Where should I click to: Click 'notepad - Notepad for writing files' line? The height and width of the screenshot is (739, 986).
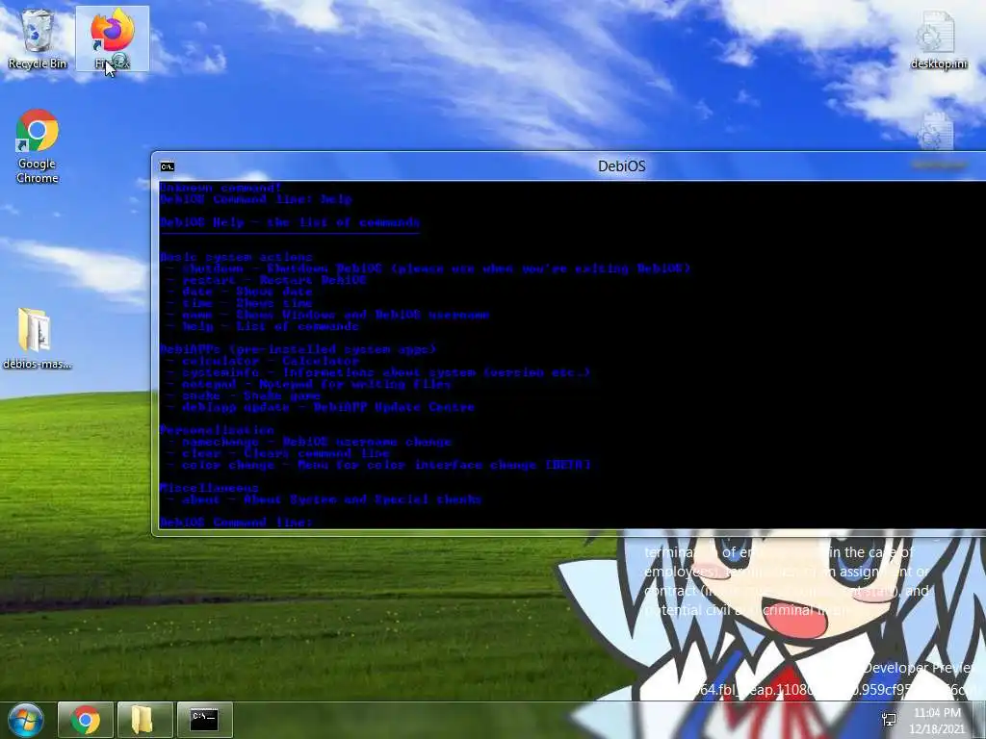309,384
